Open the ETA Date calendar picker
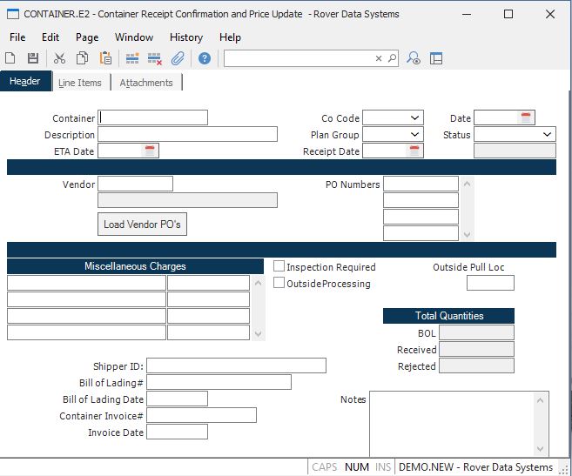This screenshot has height=476, width=572. coord(150,151)
